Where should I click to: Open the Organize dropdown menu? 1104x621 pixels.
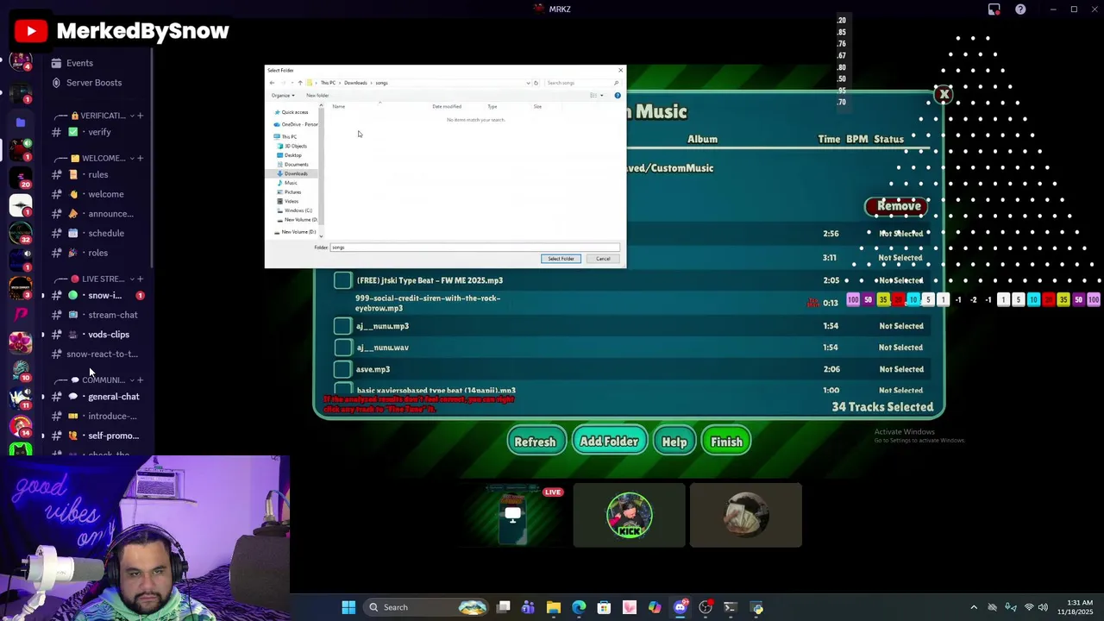pyautogui.click(x=283, y=95)
